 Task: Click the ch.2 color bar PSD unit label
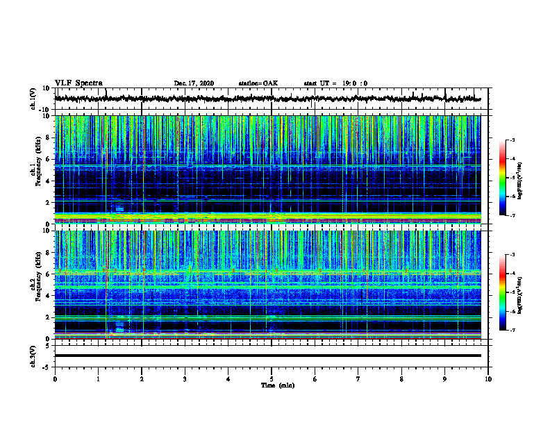coord(520,295)
